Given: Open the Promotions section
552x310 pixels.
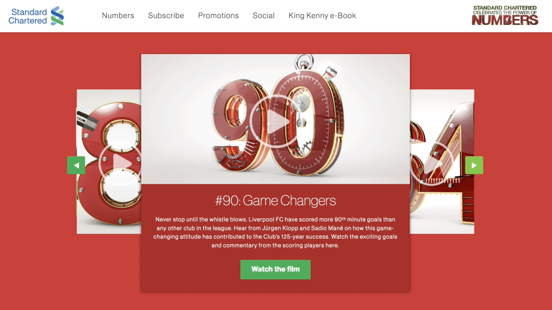Looking at the screenshot, I should coord(218,16).
